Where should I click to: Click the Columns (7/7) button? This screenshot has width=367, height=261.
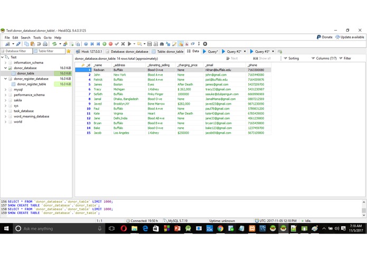tap(324, 58)
